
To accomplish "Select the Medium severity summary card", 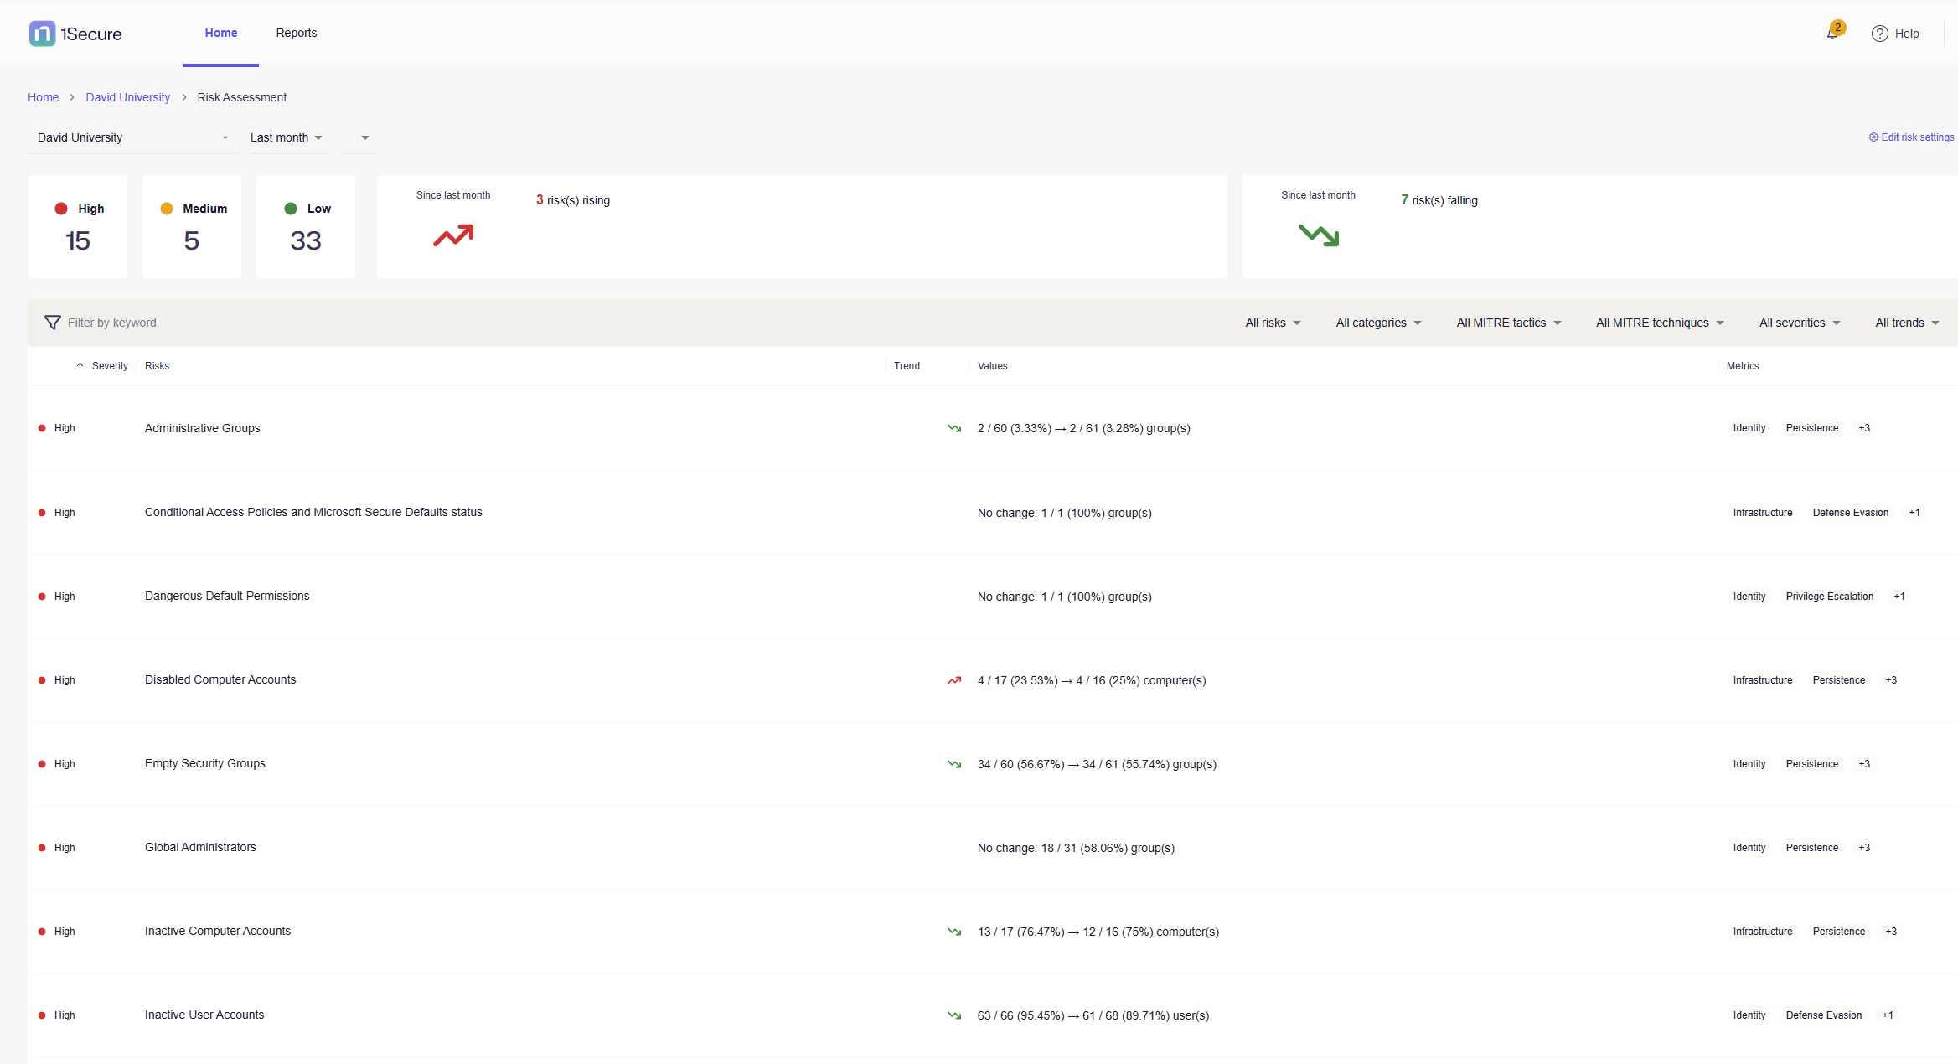I will 192,226.
